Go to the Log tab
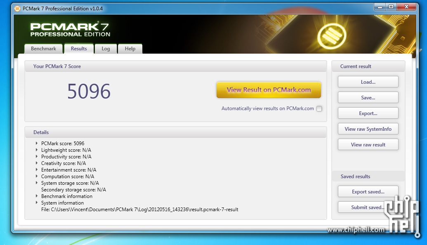427x245 pixels. coord(106,49)
